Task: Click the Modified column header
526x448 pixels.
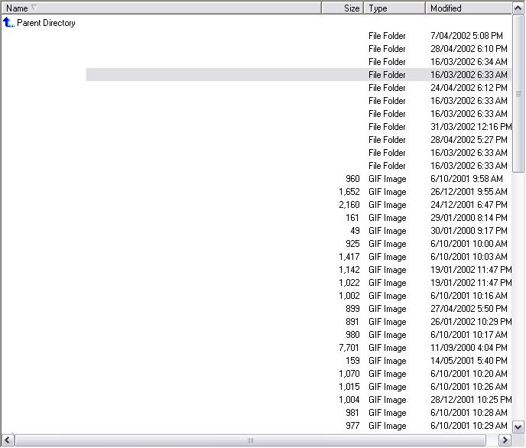Action: (466, 8)
